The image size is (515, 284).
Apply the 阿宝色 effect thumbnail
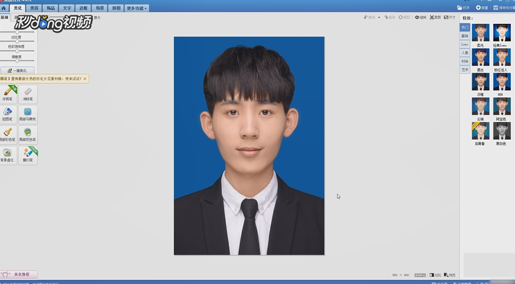tap(502, 106)
